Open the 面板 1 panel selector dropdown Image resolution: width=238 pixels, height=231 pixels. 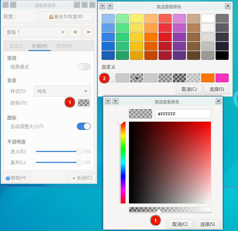36,32
